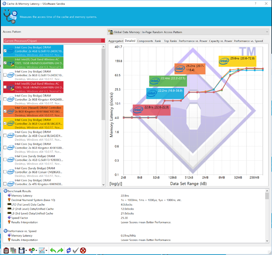
Task: Click the floppy disk save icon
Action: tap(21, 250)
